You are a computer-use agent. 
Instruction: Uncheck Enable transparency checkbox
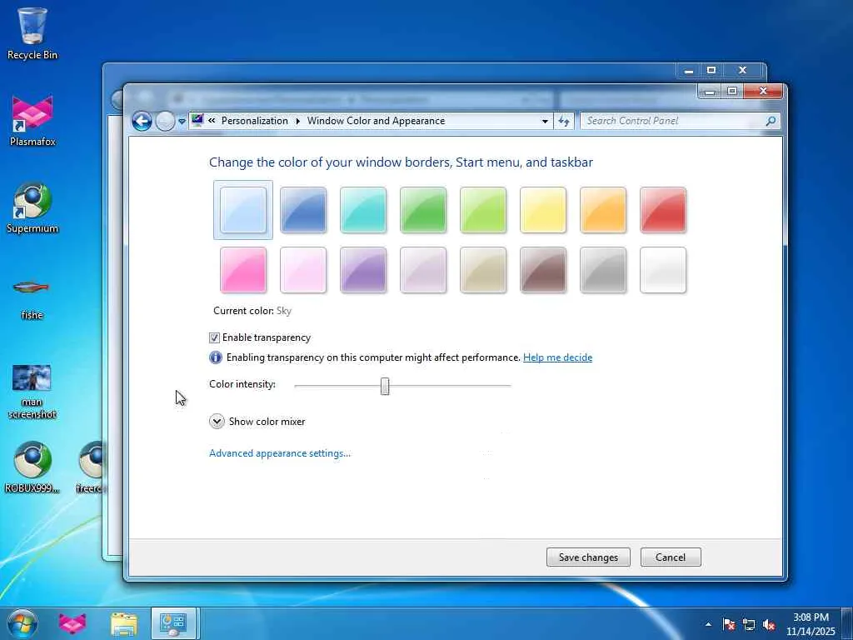214,338
